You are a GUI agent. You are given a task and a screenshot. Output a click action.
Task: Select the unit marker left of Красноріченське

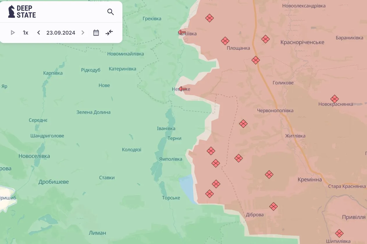[x=265, y=39]
